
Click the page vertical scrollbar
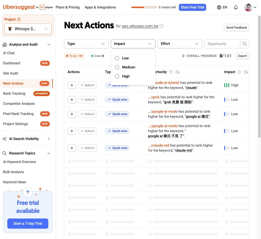259,77
